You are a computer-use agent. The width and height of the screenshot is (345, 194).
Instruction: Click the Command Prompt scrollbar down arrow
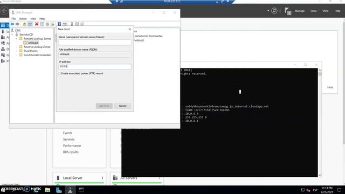click(x=320, y=175)
